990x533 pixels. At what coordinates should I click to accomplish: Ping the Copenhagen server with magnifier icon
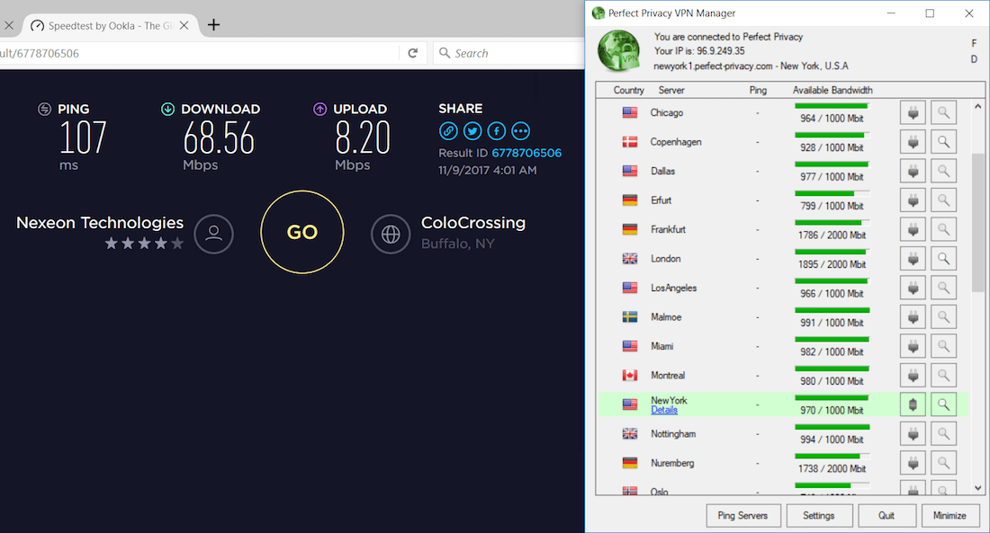(x=943, y=141)
